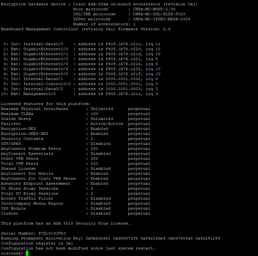Click 'Configuration has not been modified' line

pyautogui.click(x=78, y=248)
